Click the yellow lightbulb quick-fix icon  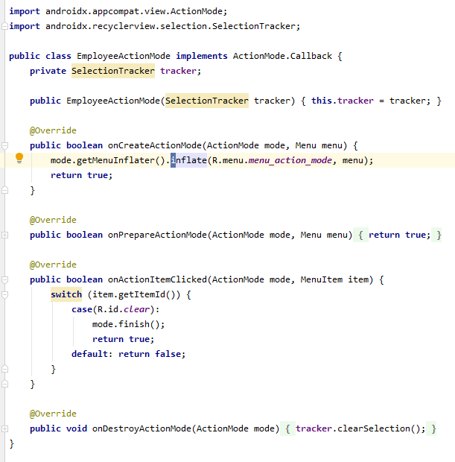19,158
